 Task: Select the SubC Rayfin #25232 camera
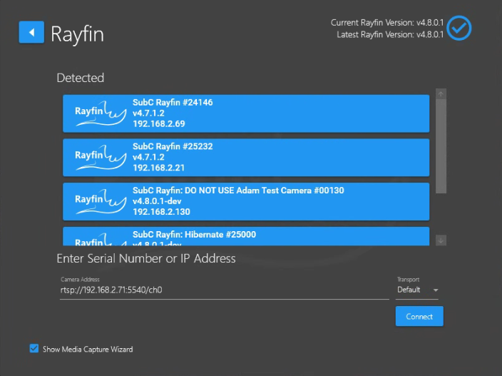coord(246,157)
